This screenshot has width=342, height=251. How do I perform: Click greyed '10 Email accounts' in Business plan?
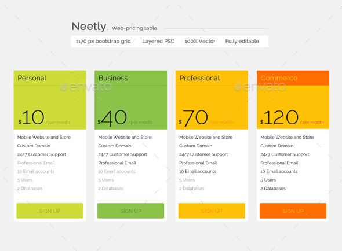(x=117, y=171)
